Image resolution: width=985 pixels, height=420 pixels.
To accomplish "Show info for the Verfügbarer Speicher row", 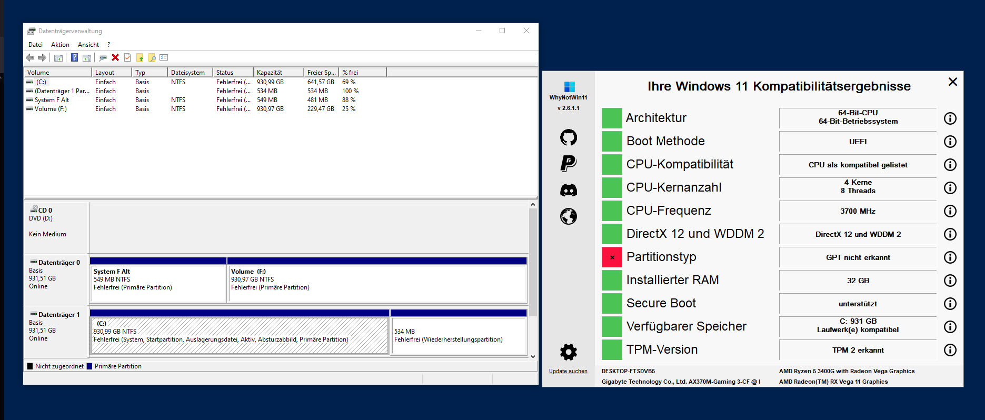I will click(950, 327).
